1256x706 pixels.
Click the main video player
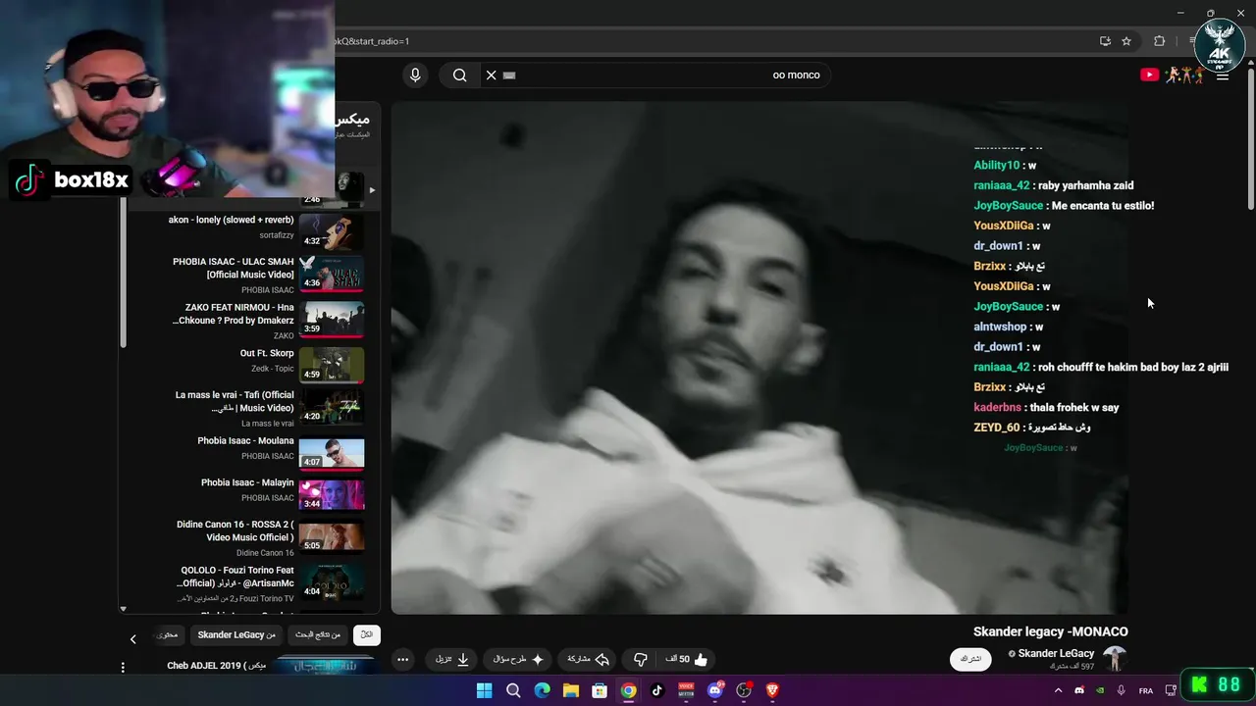(759, 358)
